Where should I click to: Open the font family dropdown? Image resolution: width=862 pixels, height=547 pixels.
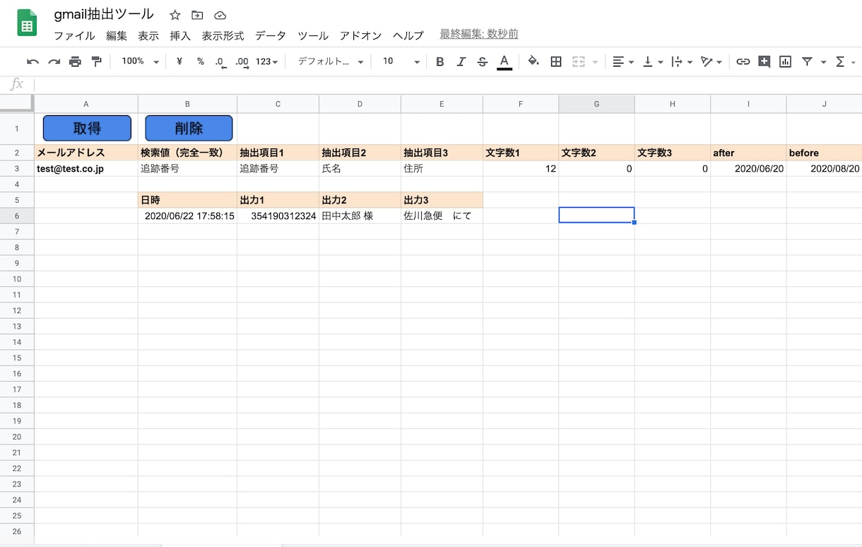pos(331,61)
